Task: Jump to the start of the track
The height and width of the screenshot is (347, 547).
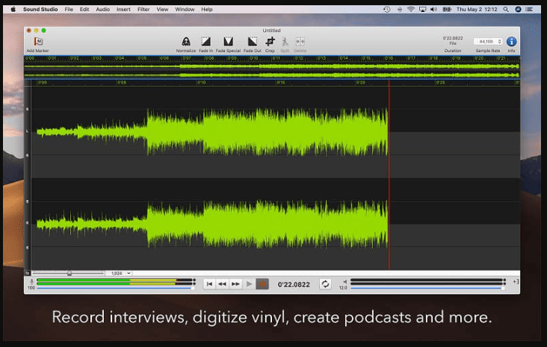Action: pos(209,284)
